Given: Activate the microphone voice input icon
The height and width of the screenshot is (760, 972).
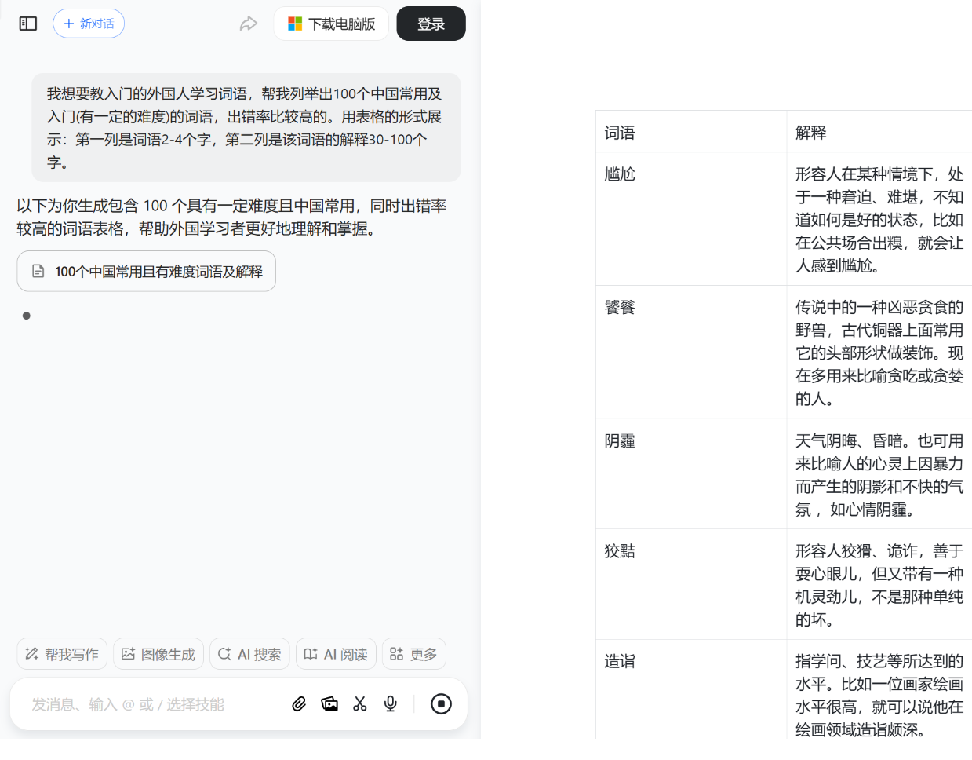Looking at the screenshot, I should point(391,704).
